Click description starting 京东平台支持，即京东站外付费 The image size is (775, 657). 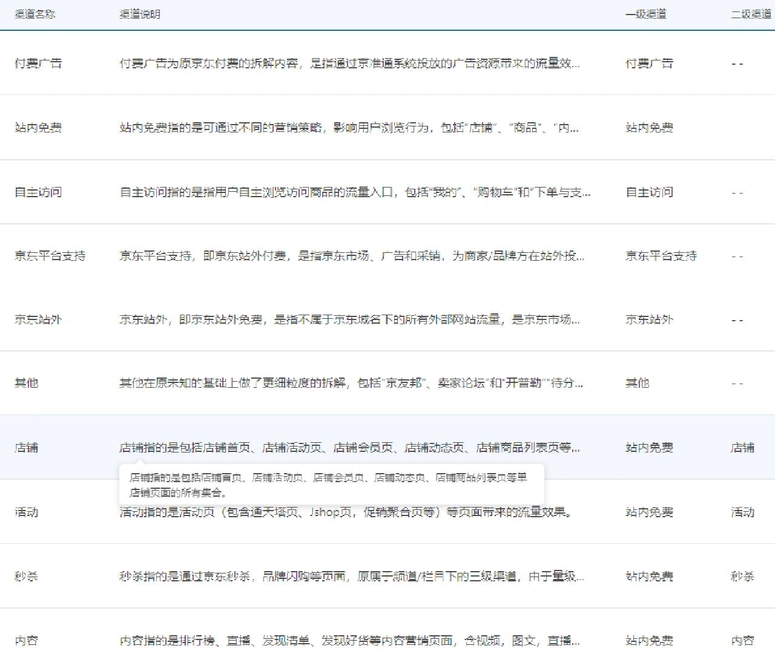(352, 256)
